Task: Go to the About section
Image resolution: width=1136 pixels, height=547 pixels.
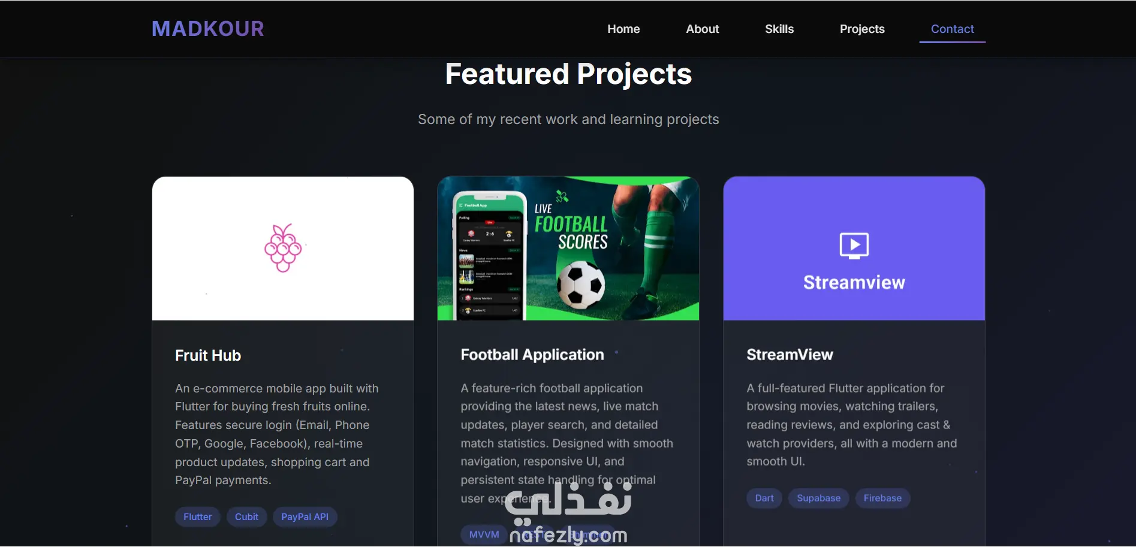Action: pyautogui.click(x=702, y=29)
